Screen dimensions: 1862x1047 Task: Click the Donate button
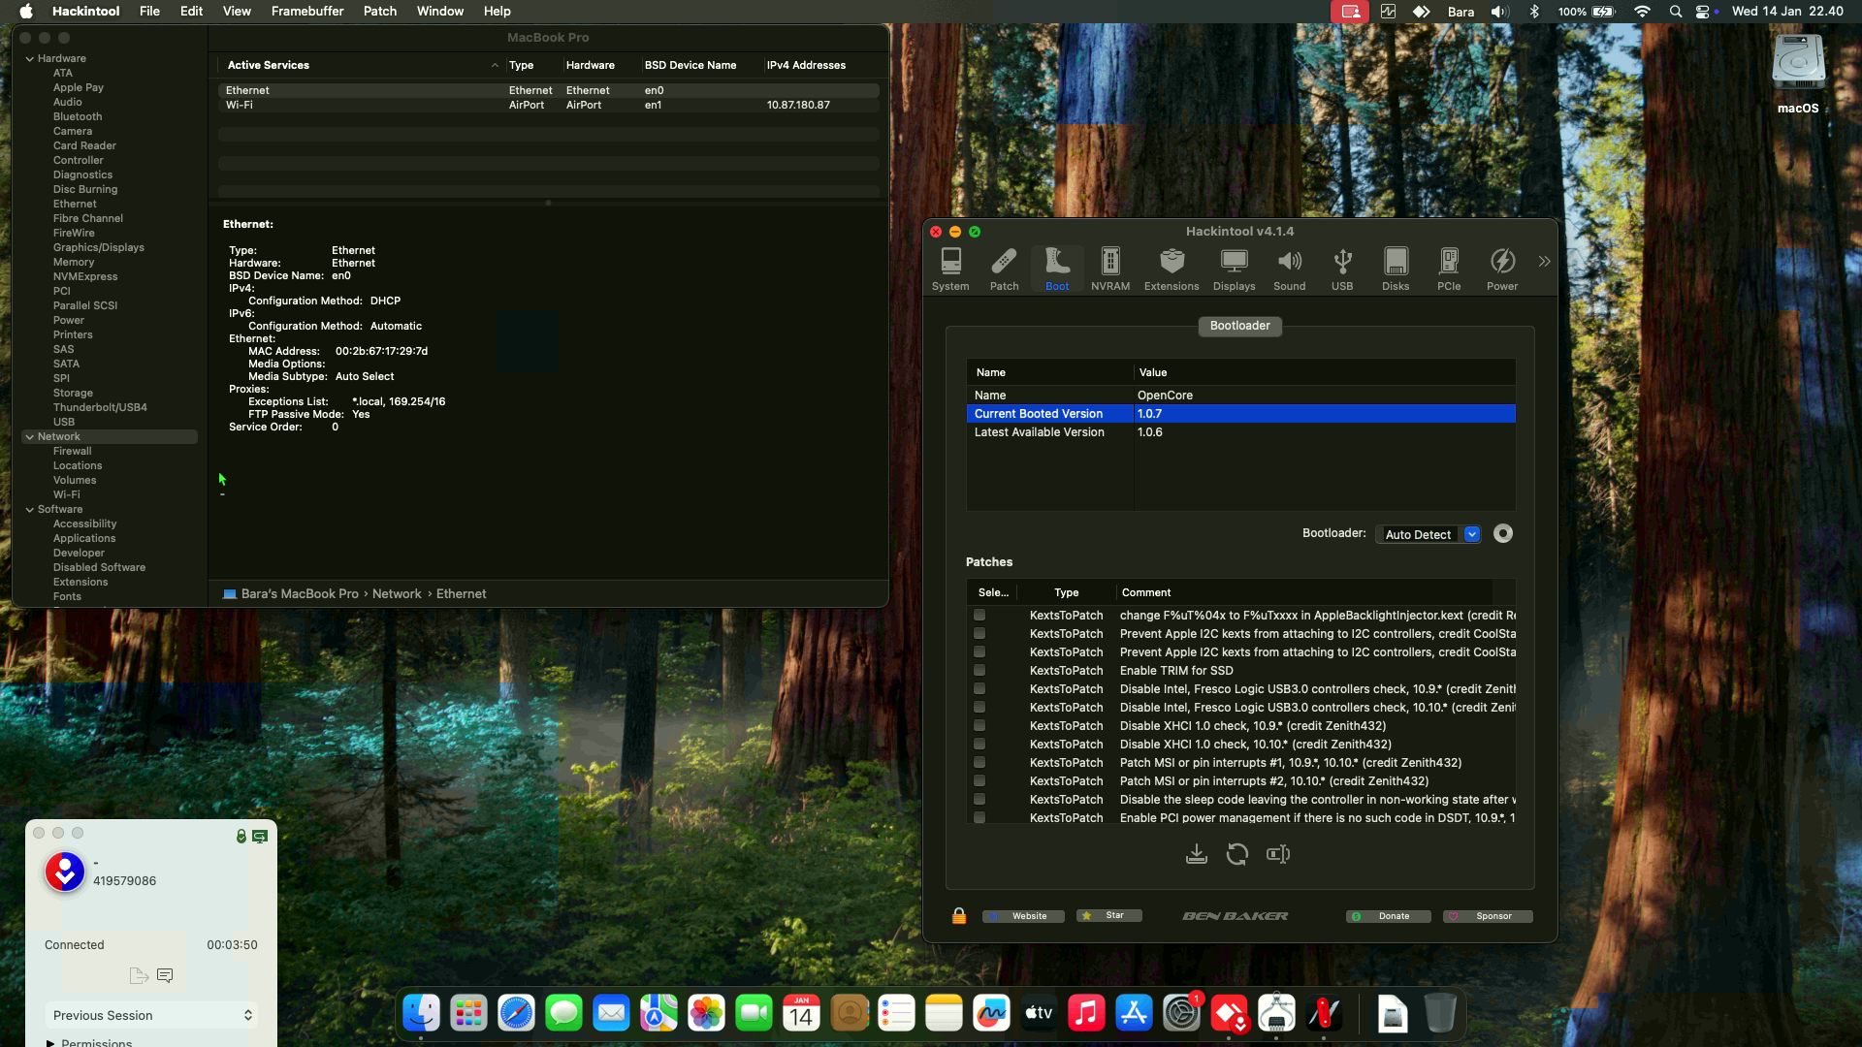(x=1388, y=916)
